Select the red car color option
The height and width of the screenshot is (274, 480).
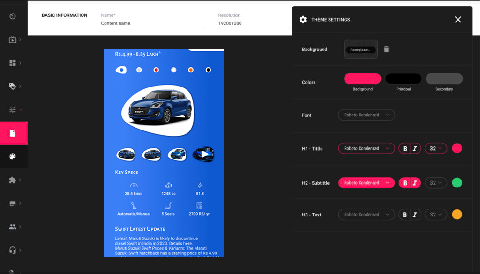[x=156, y=70]
